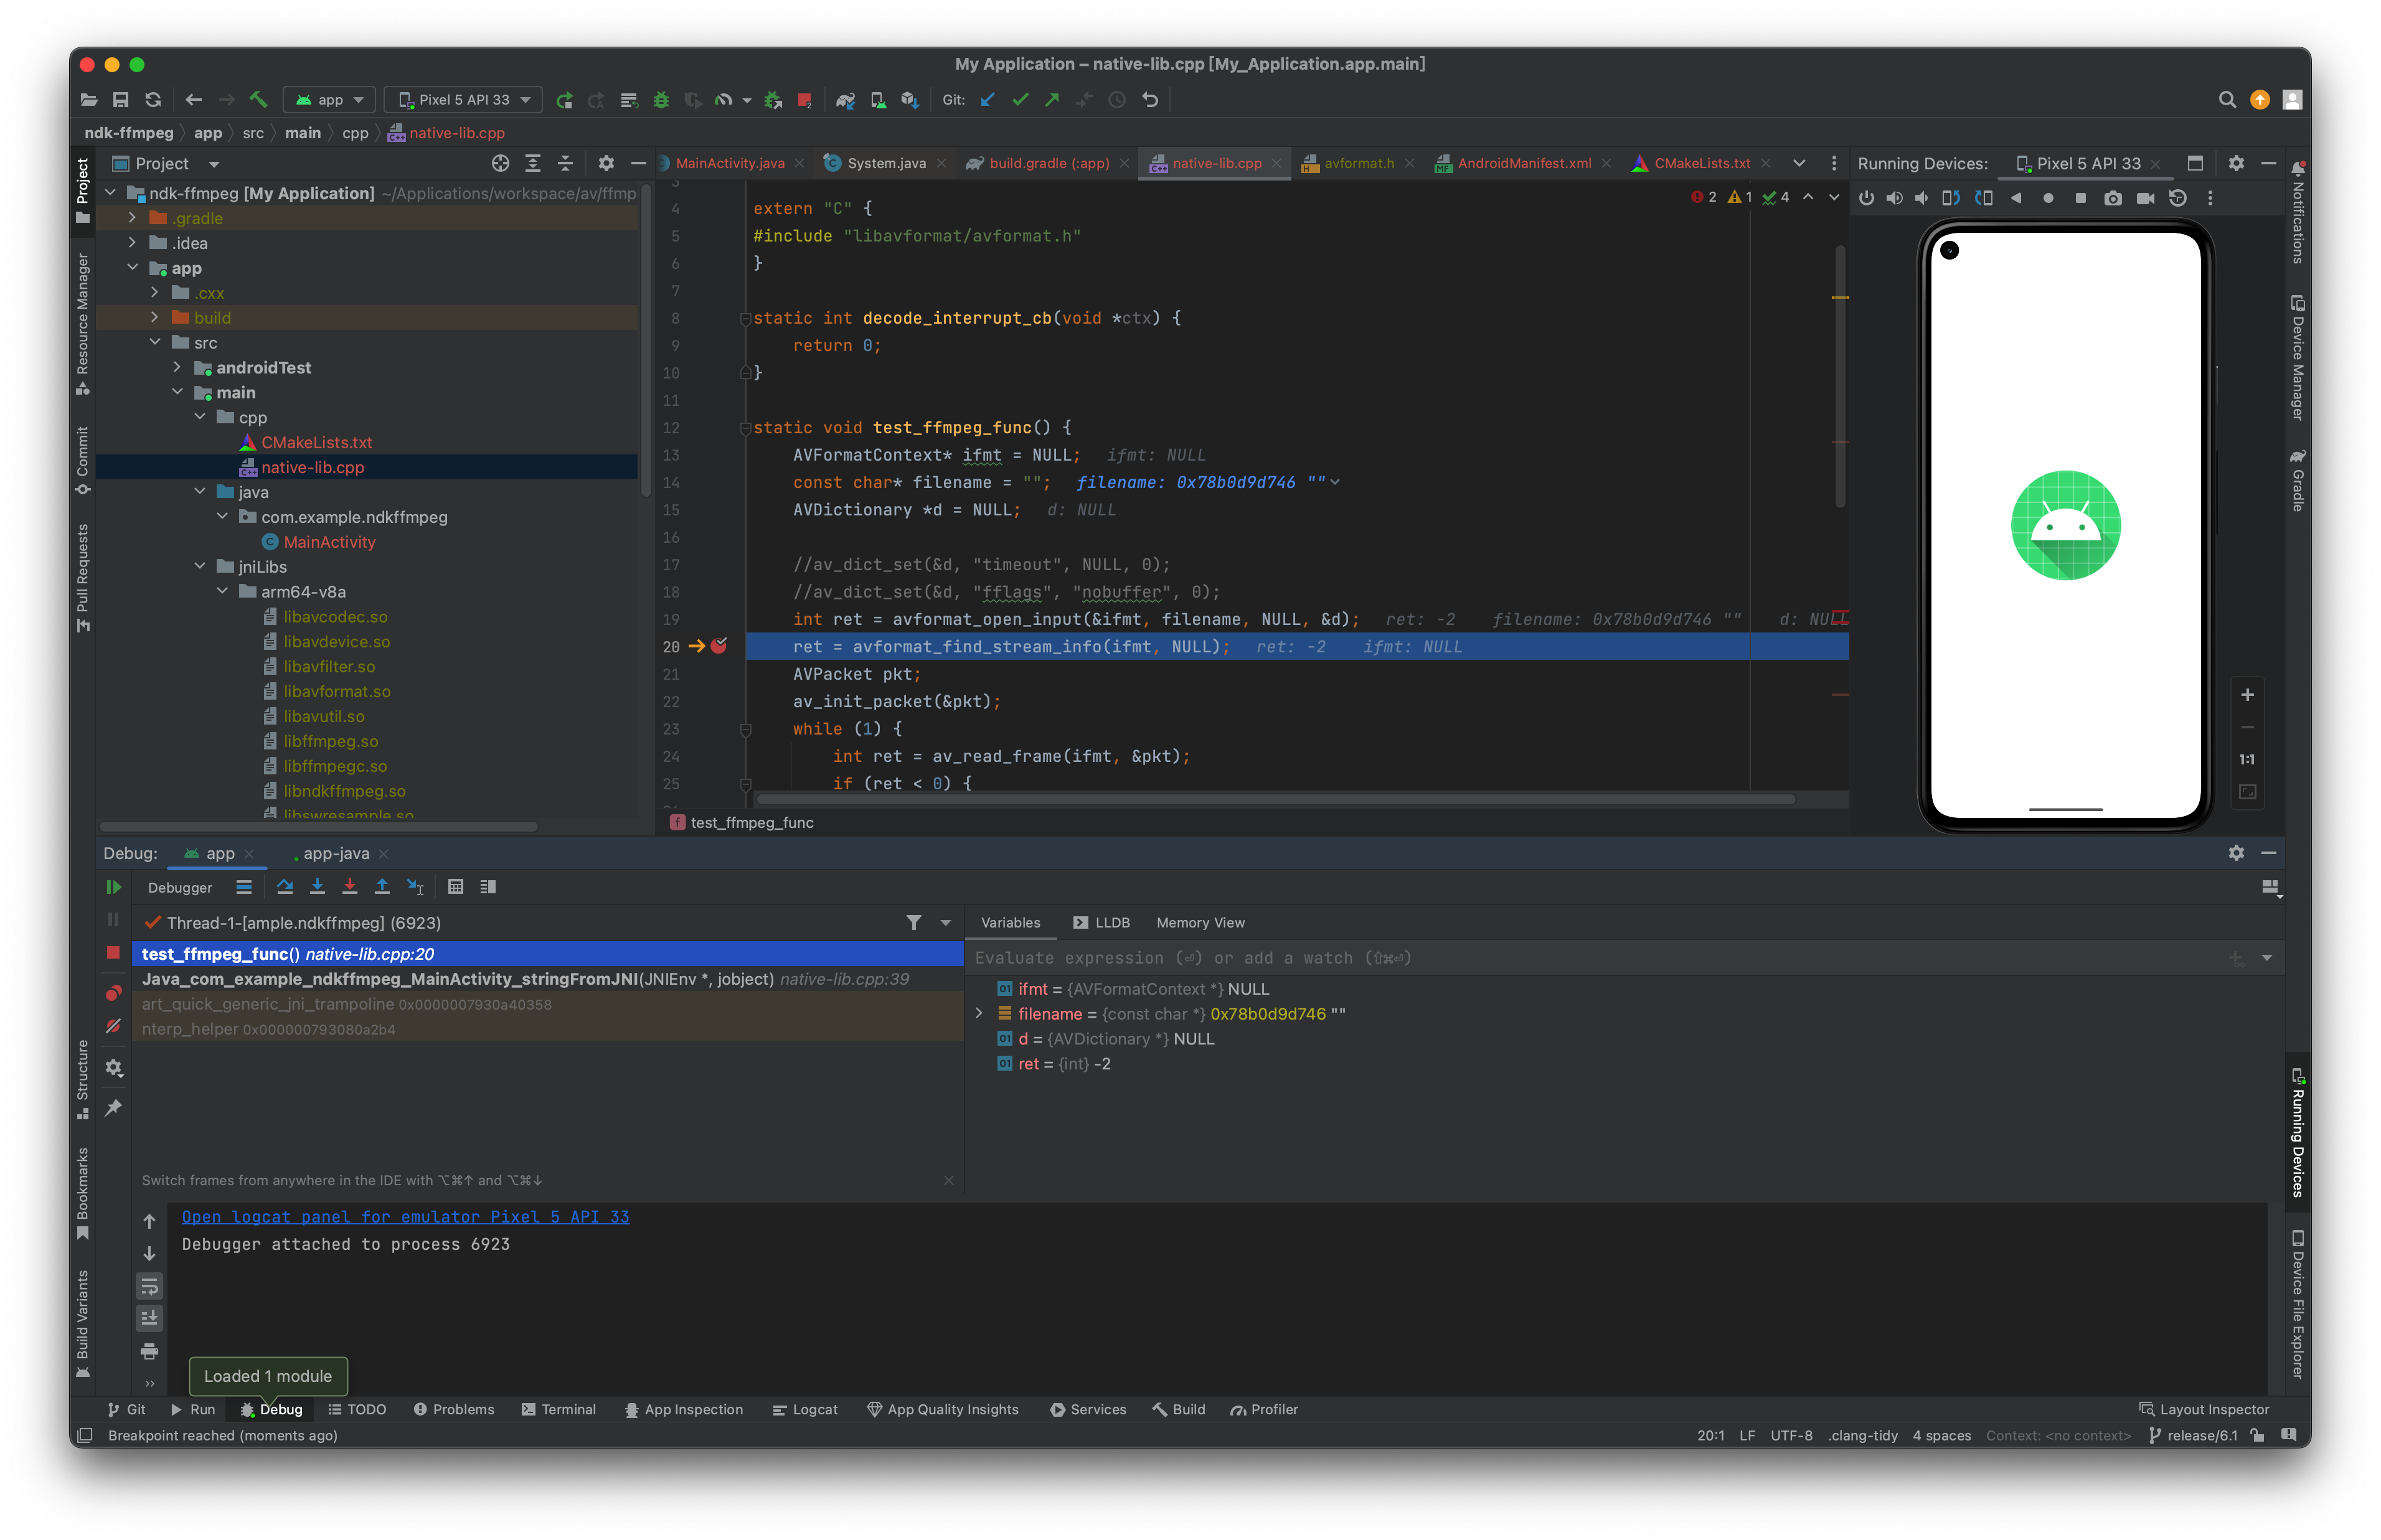Take a screenshot of the emulator
The width and height of the screenshot is (2381, 1540).
2113,198
